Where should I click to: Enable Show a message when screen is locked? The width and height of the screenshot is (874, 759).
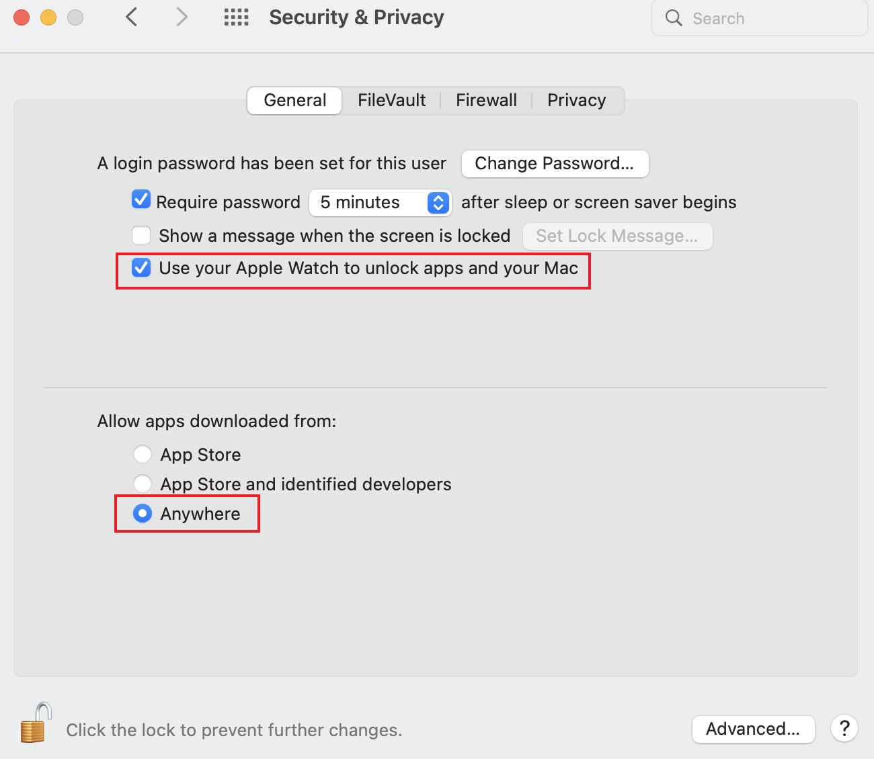(141, 235)
